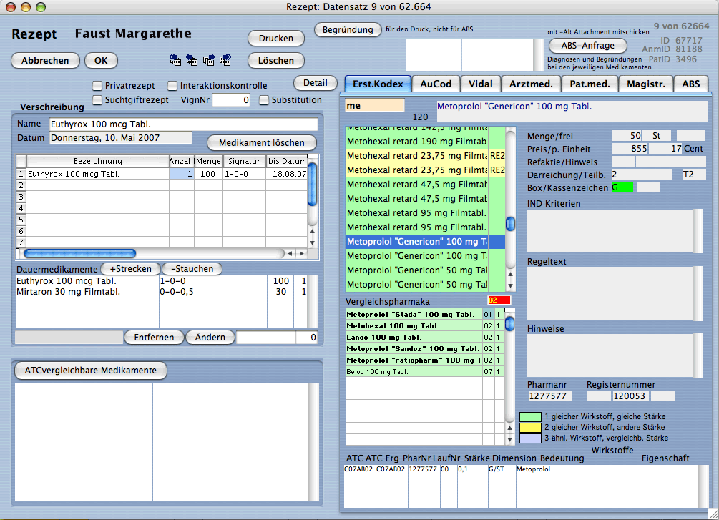Image resolution: width=719 pixels, height=520 pixels.
Task: Click the horizontal scrollbar thumb under prescription table
Action: pos(80,253)
